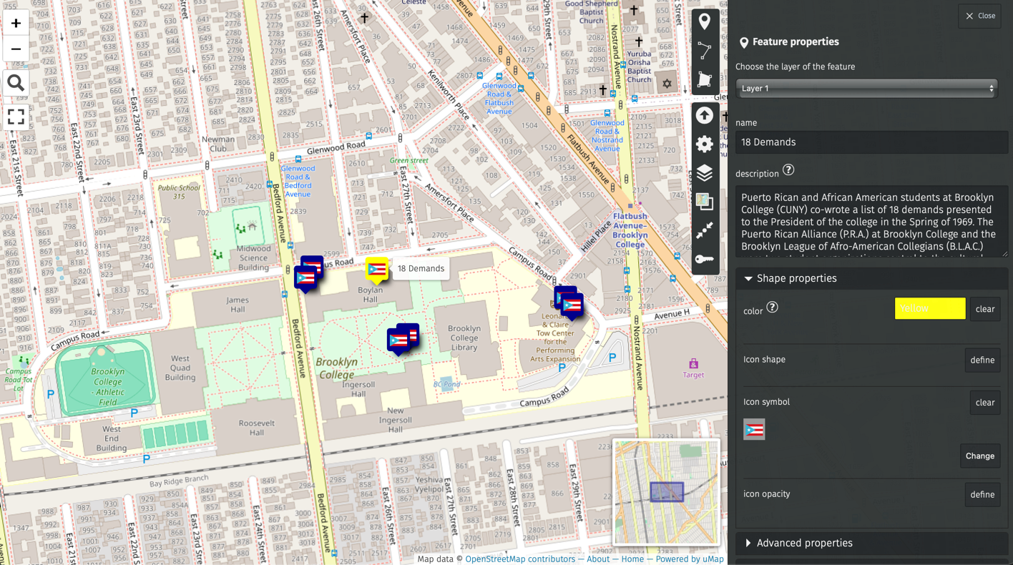Expand the Advanced properties section
Screen dimensions: 1013x565
804,543
